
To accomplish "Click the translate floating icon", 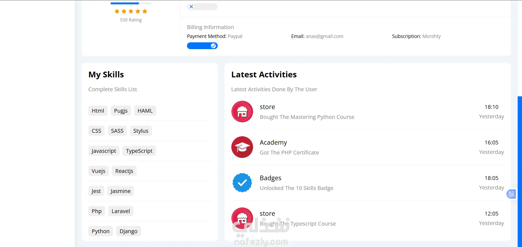I will pos(511,194).
